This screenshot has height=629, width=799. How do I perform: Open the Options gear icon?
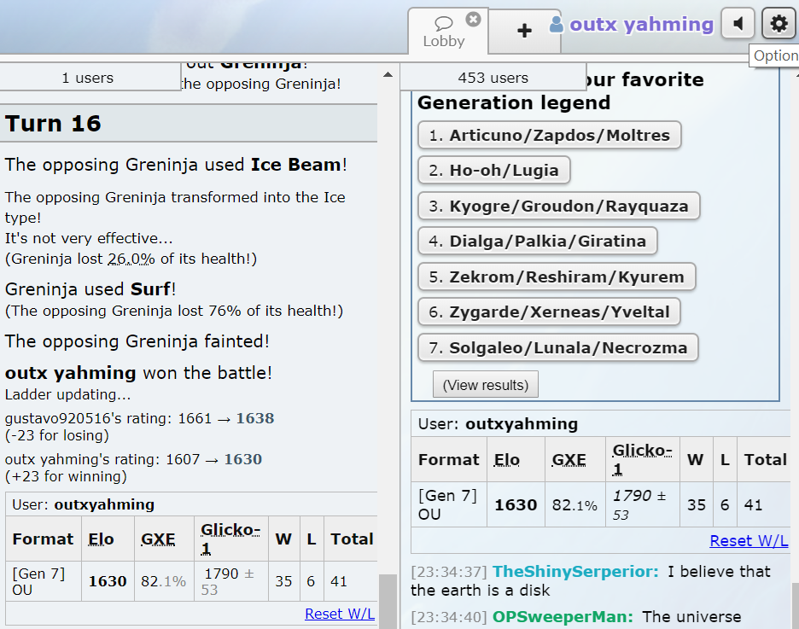tap(779, 24)
